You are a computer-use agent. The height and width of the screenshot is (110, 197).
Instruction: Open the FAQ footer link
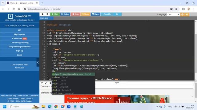(9, 96)
